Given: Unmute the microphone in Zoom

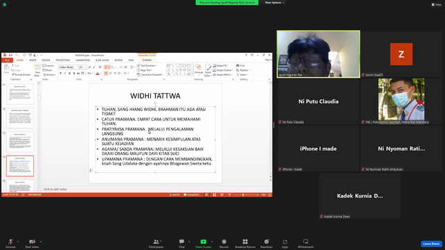Looking at the screenshot, I should [10, 244].
